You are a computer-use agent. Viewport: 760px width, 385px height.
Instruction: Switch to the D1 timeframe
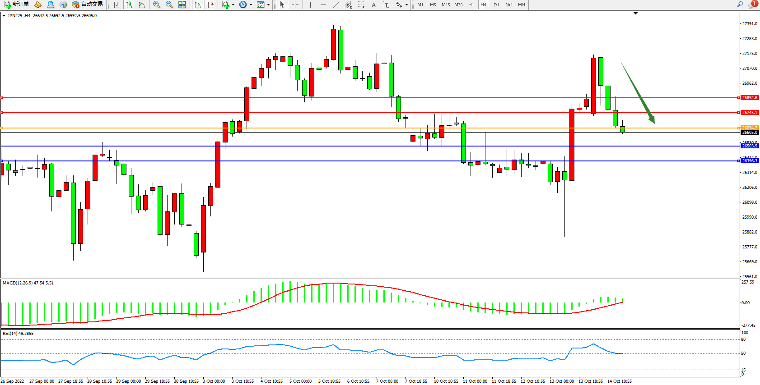tap(496, 5)
